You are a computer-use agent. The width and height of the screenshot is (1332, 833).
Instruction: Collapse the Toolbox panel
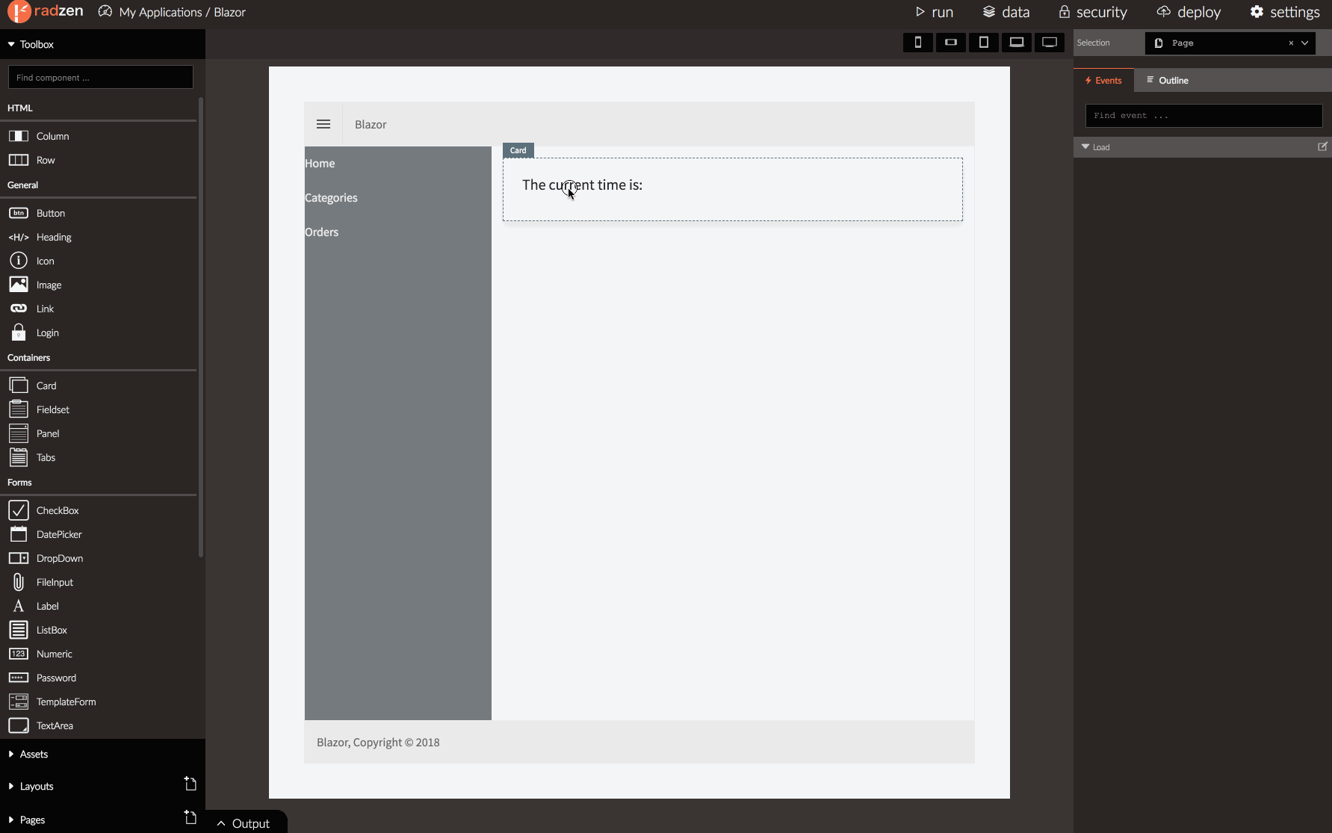pyautogui.click(x=11, y=44)
